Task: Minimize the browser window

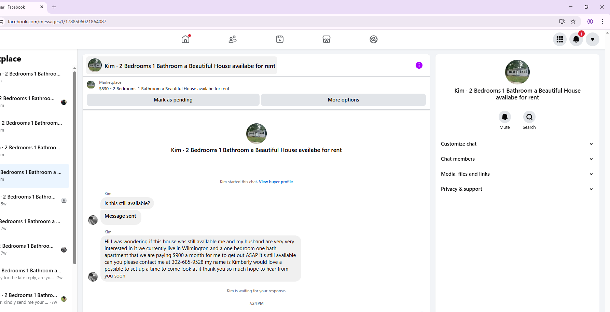Action: tap(571, 7)
